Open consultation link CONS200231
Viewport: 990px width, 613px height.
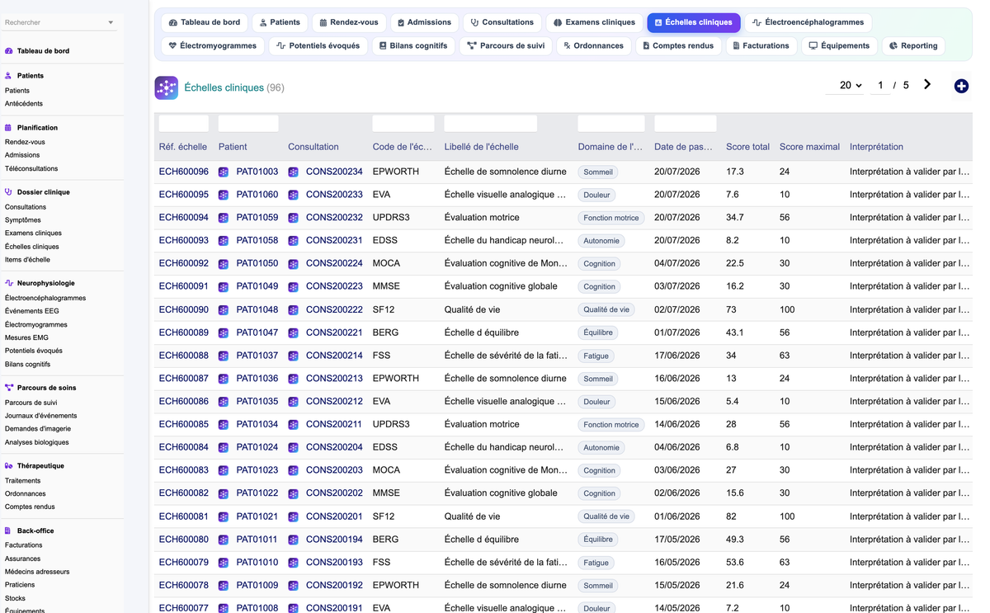(334, 241)
